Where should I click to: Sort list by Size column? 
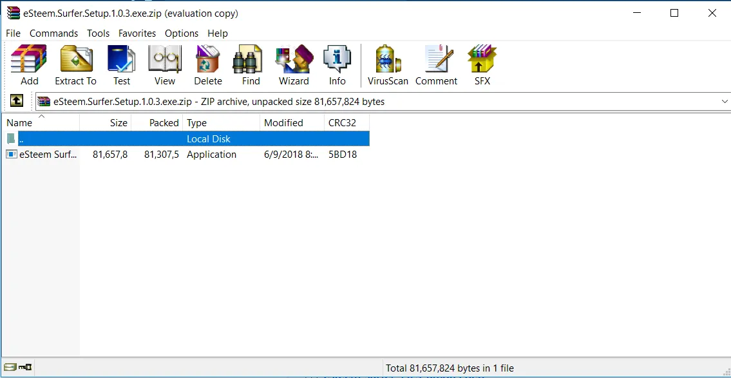(x=106, y=122)
